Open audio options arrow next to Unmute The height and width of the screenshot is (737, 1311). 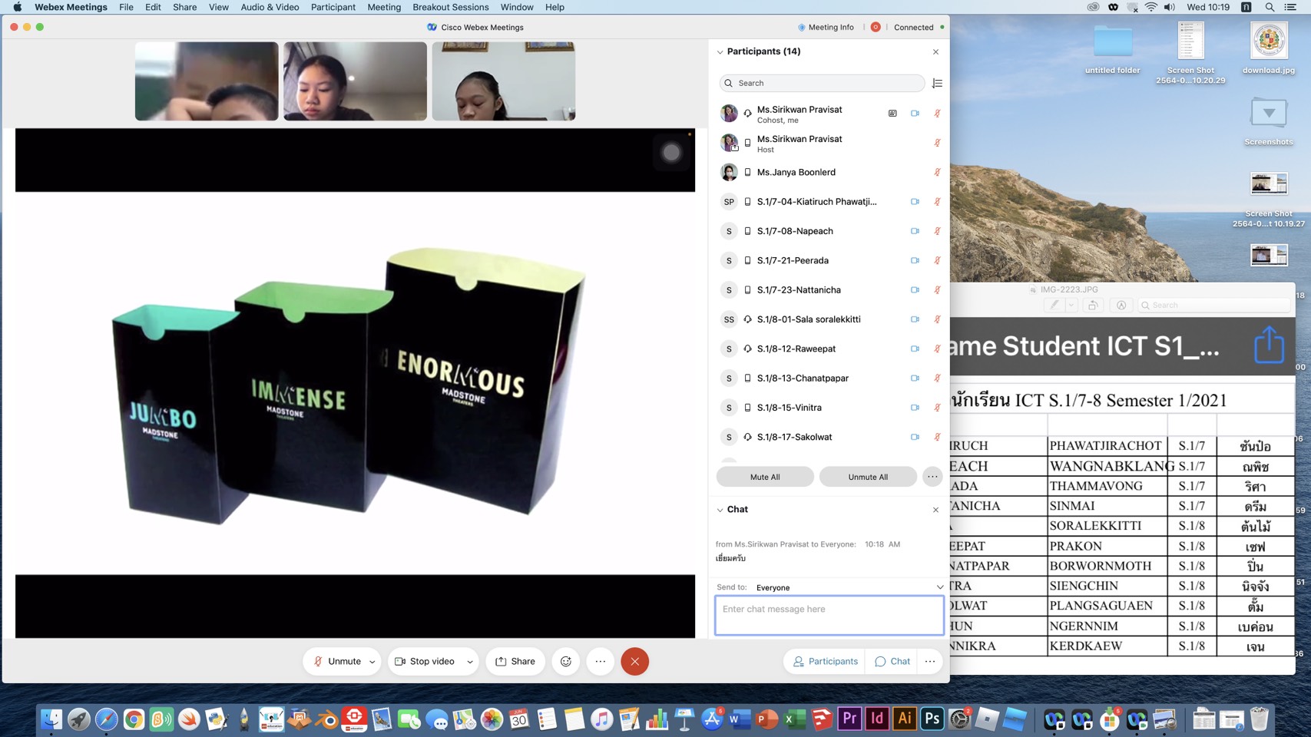click(372, 662)
